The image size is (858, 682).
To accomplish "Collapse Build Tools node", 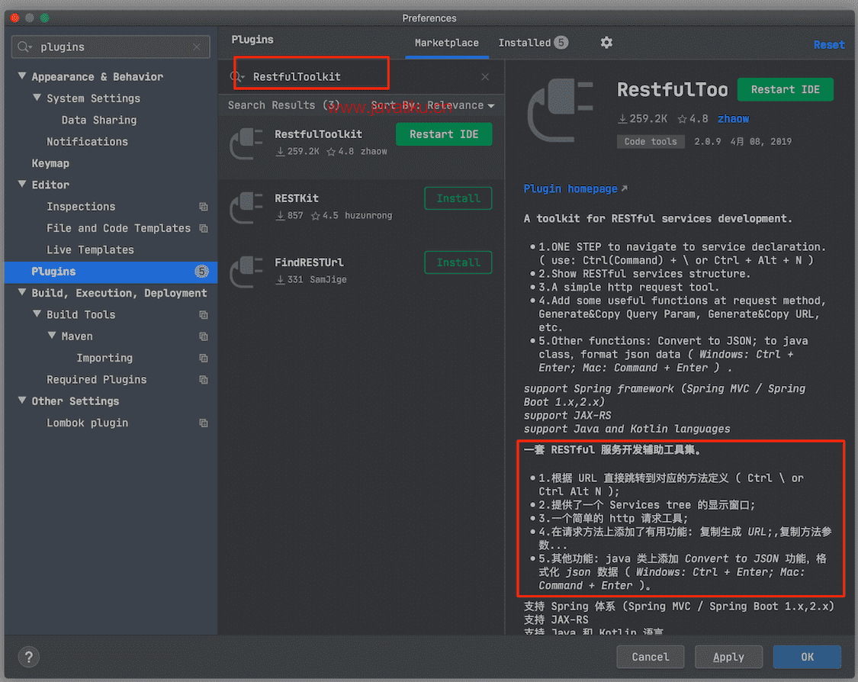I will point(37,314).
